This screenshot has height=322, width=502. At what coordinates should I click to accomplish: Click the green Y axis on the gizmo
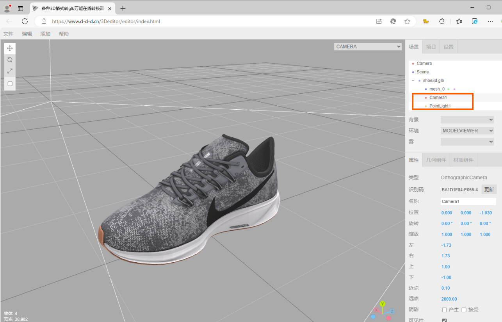pyautogui.click(x=383, y=304)
